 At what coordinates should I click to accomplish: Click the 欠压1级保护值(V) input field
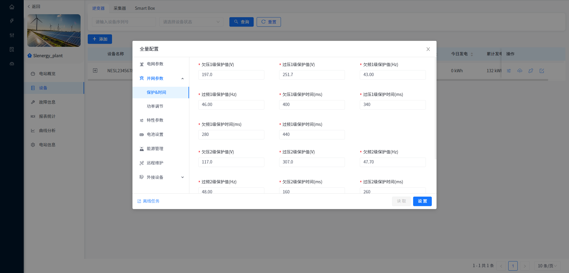tap(231, 75)
